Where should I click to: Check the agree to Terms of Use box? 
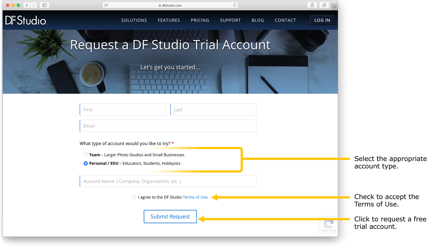tap(134, 197)
